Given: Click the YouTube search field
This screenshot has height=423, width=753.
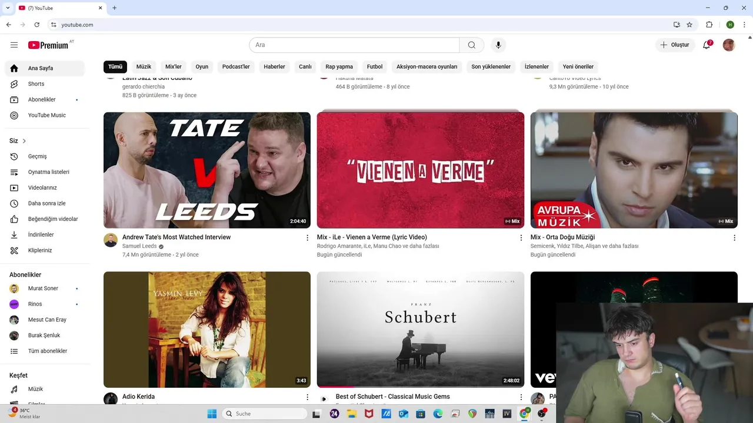Looking at the screenshot, I should coord(354,45).
